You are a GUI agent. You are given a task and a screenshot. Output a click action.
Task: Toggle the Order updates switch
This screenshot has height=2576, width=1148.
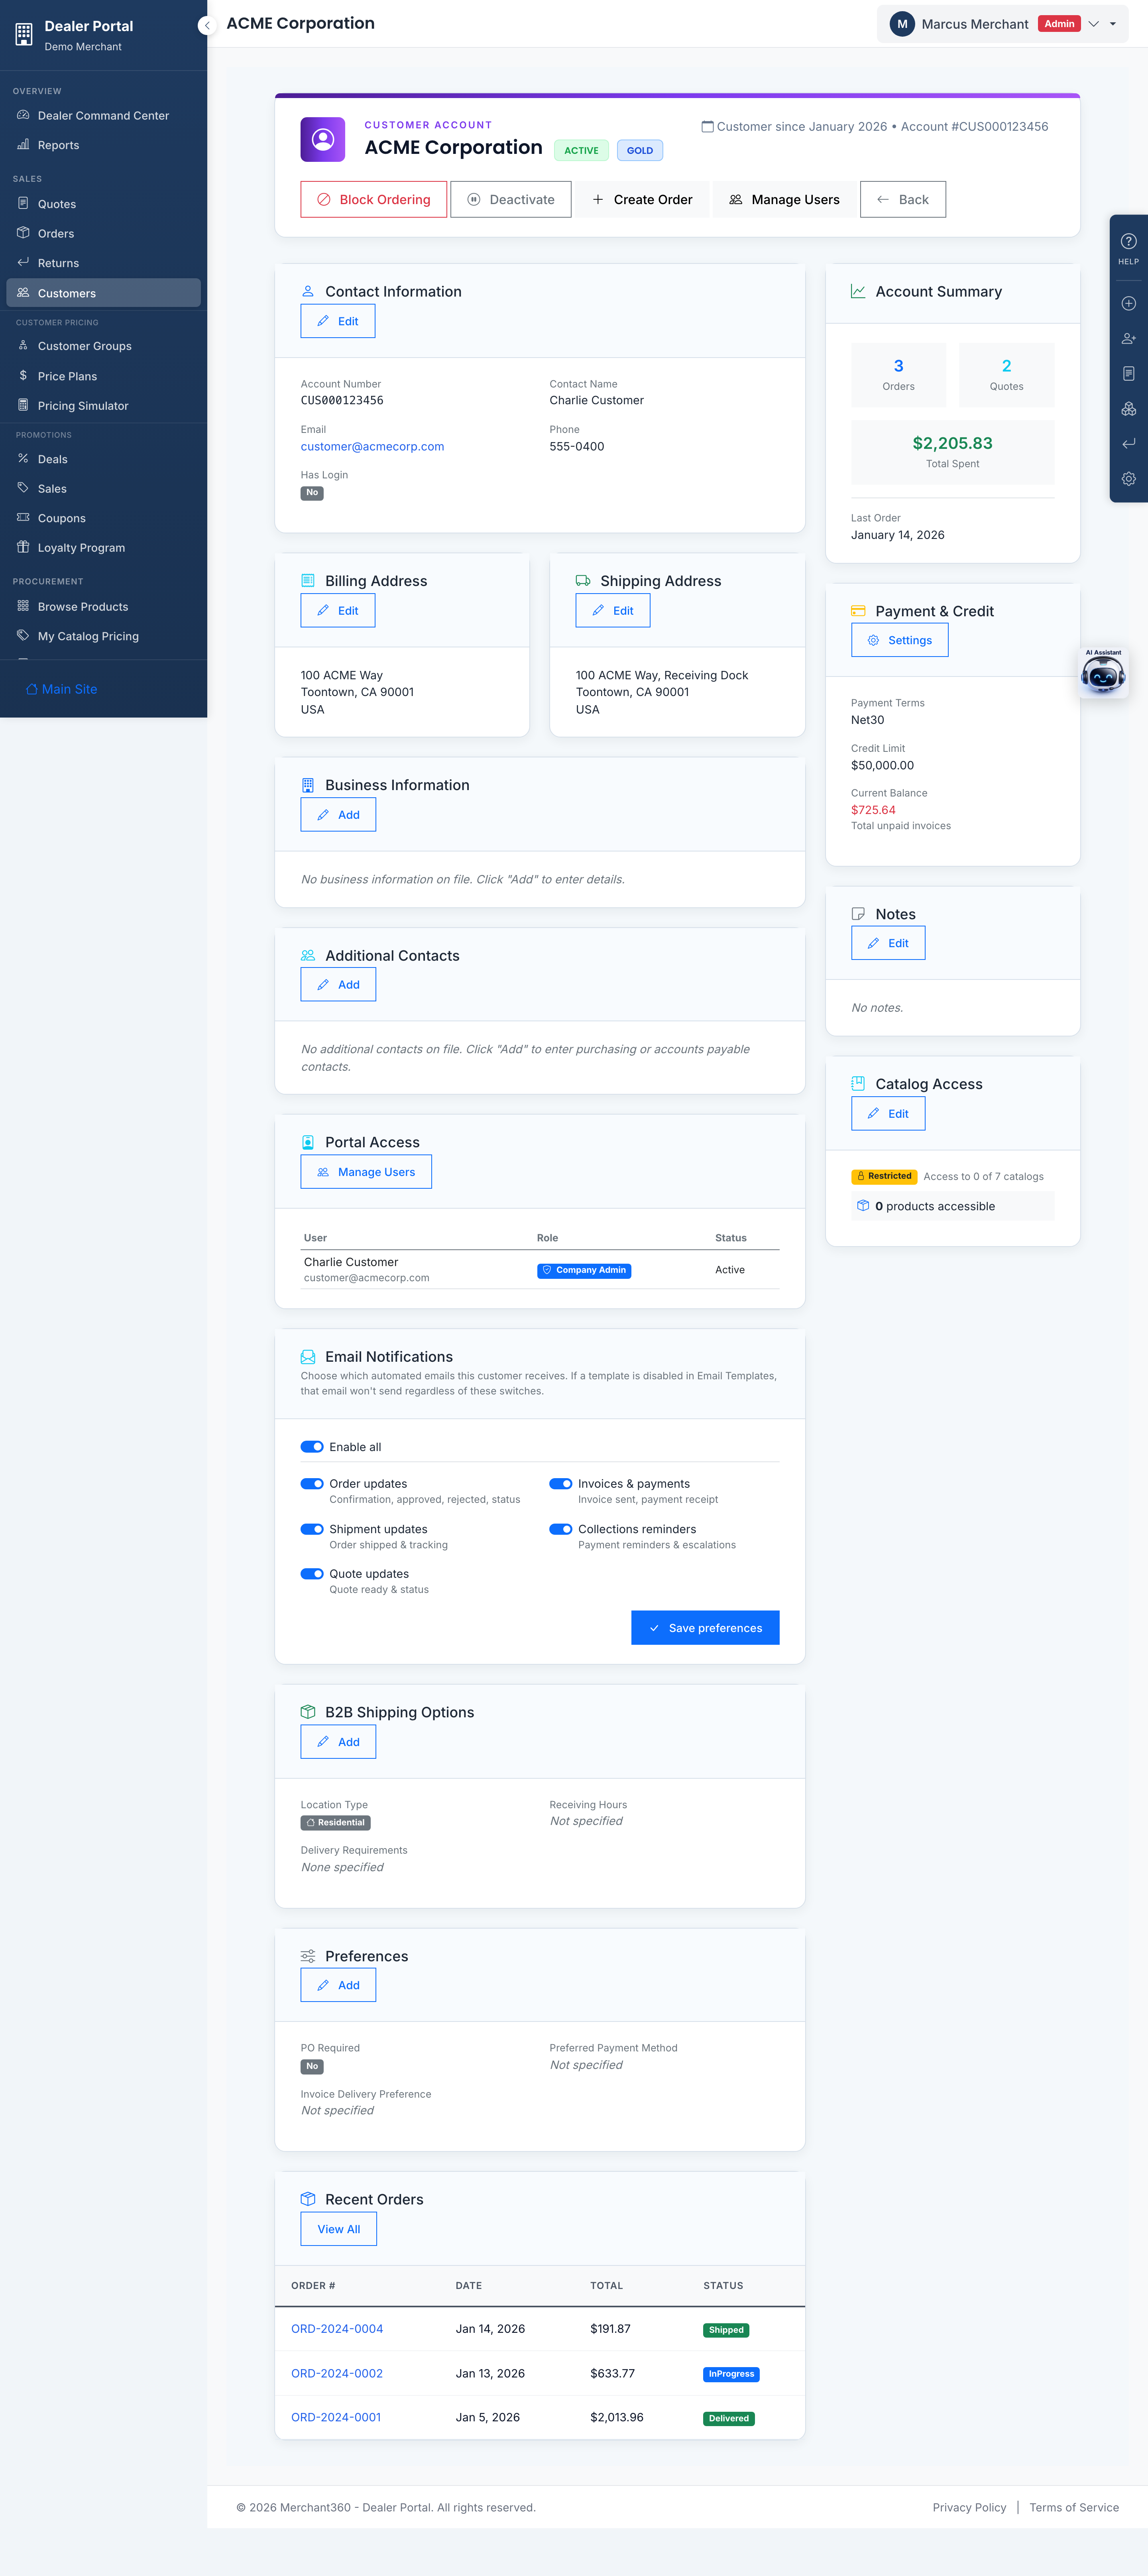312,1484
